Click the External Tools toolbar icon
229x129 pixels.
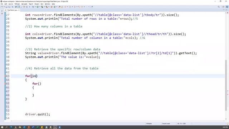[x=47, y=7]
